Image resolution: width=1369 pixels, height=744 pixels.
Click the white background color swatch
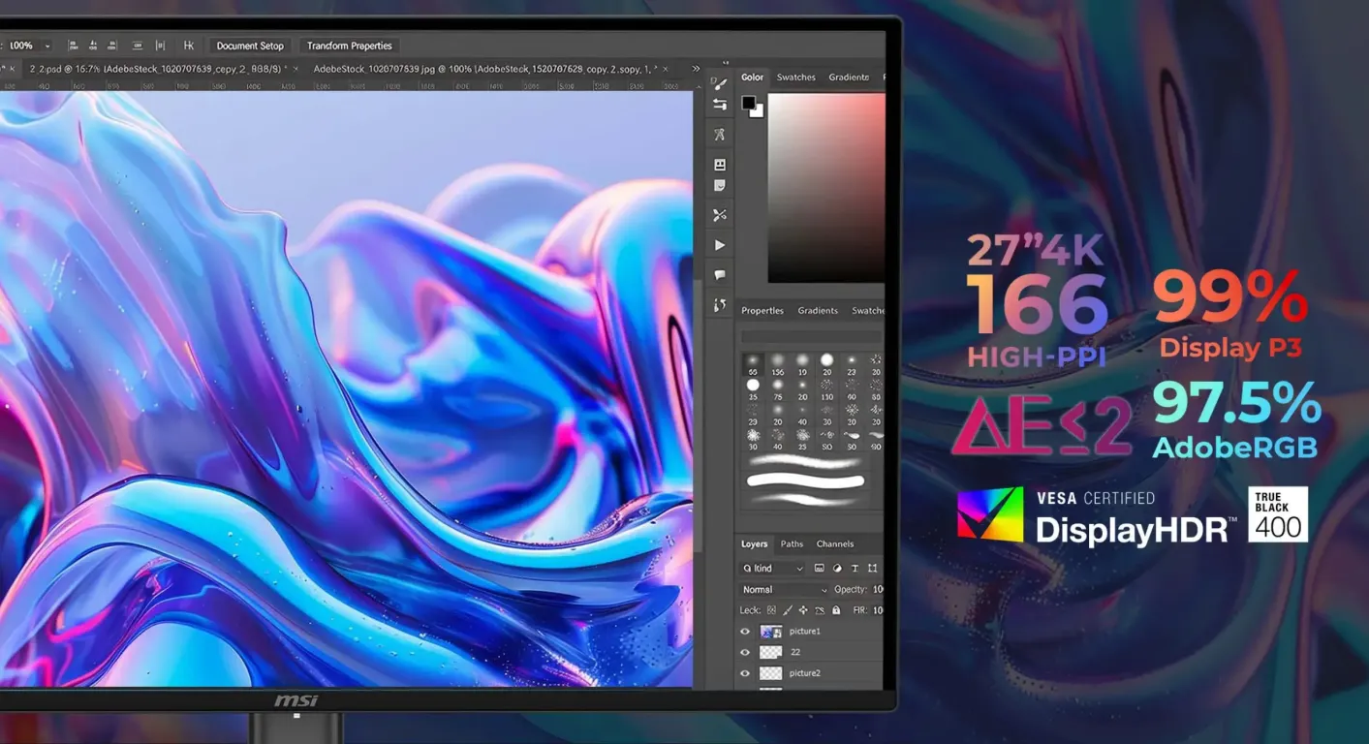[x=758, y=111]
